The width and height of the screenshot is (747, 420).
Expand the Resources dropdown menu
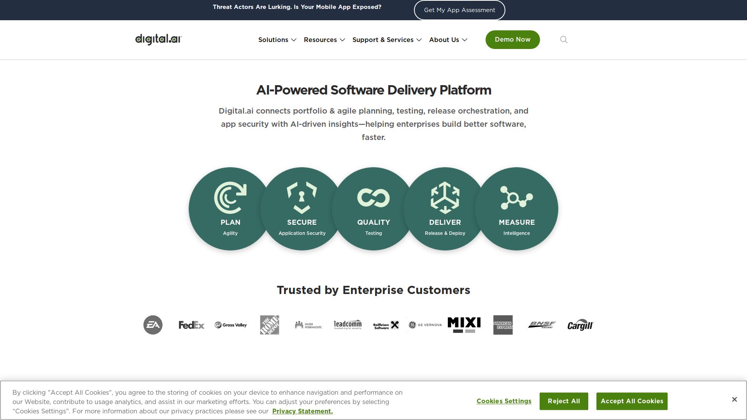pos(324,40)
